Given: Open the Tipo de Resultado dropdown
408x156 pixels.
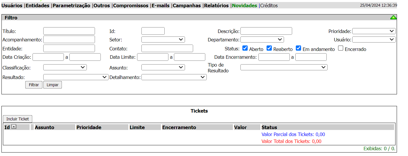Looking at the screenshot, I should [x=284, y=67].
